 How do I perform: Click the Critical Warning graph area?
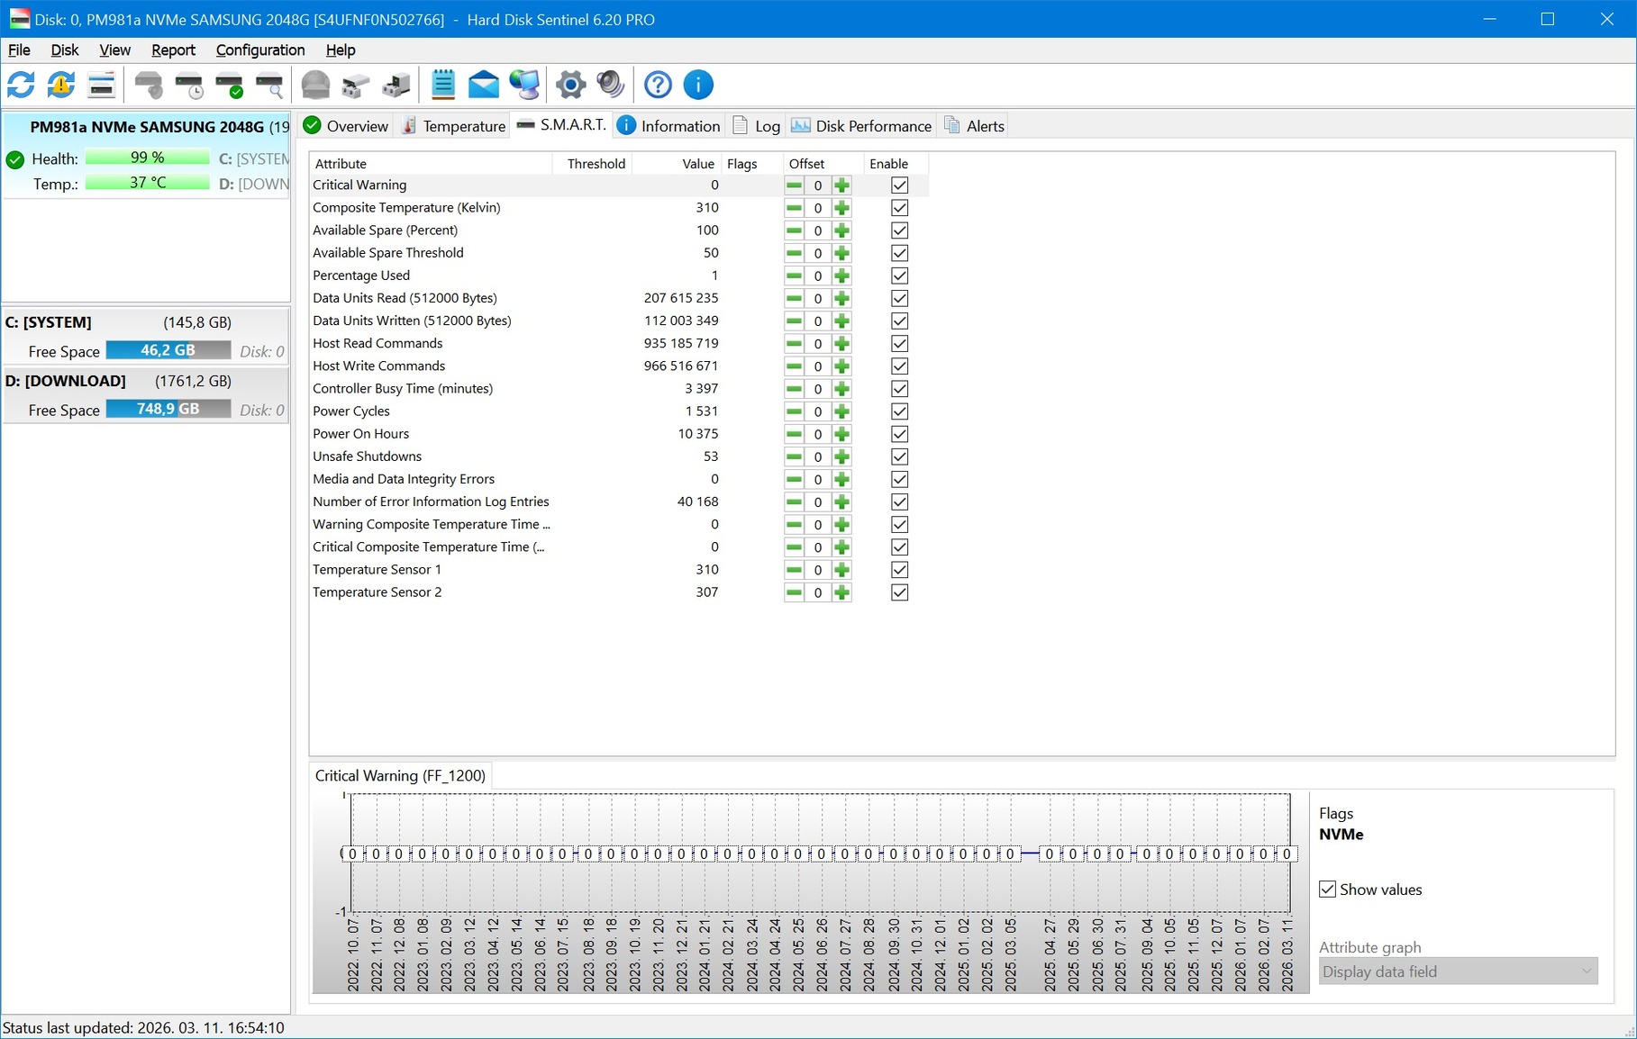pos(820,854)
